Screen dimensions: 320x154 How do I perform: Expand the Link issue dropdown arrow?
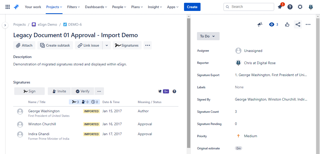click(107, 45)
